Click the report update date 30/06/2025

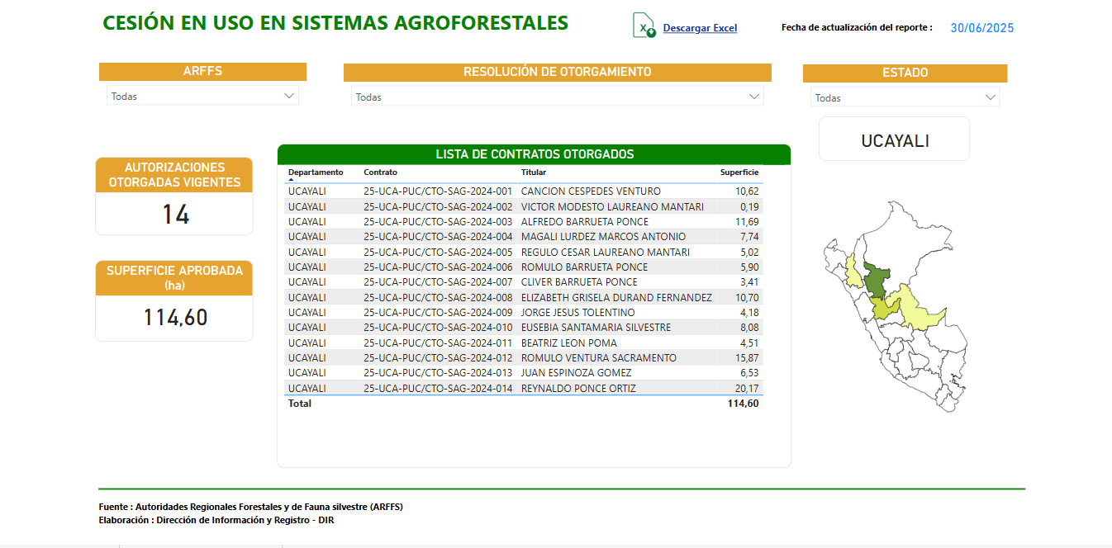point(981,28)
